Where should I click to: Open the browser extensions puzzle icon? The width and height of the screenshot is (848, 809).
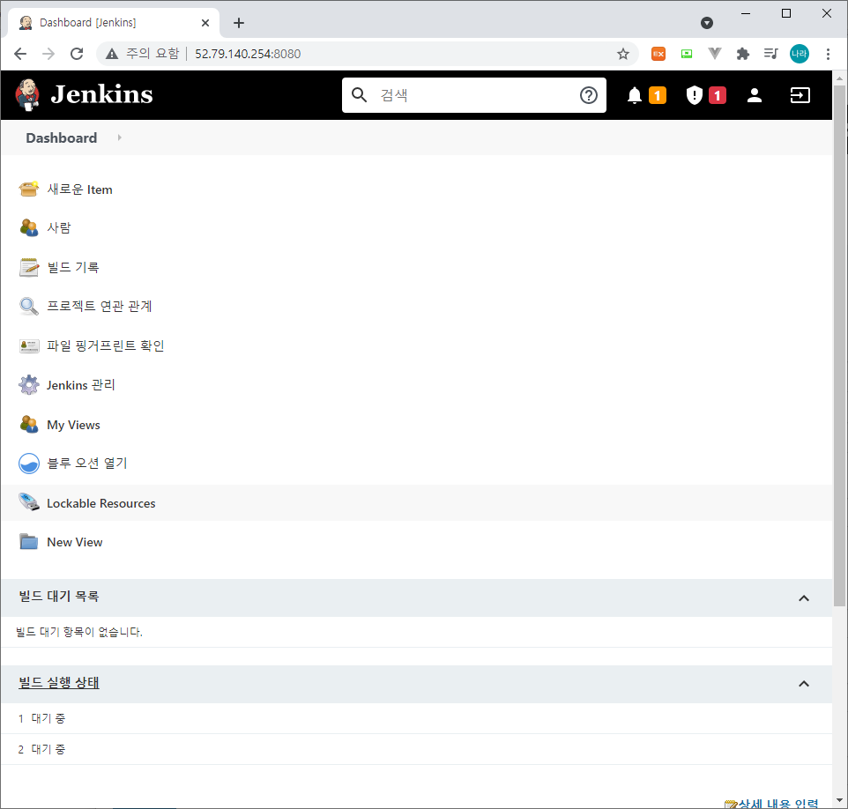click(742, 54)
